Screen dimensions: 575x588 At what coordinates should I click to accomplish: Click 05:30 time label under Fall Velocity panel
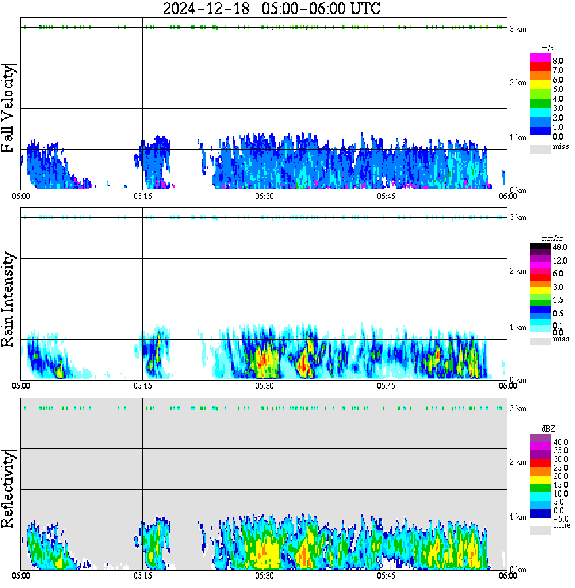[264, 196]
